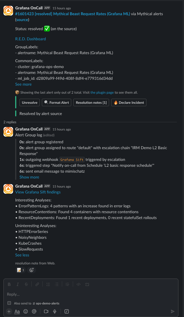Expand CommonLabels with See more

(x=23, y=84)
